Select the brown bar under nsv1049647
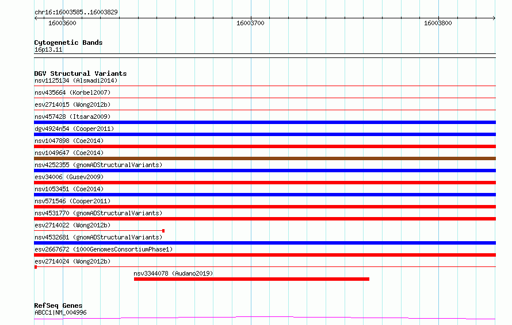Viewport: 512px width, 325px height. click(265, 158)
